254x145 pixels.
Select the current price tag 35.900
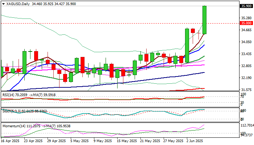[246, 6]
